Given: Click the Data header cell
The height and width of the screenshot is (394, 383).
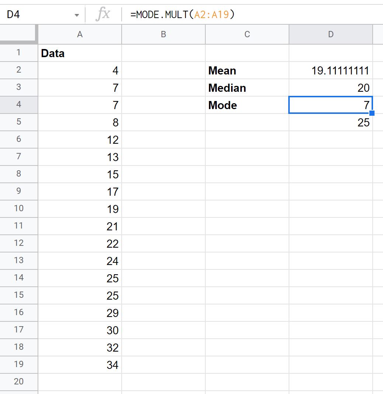Looking at the screenshot, I should 80,53.
